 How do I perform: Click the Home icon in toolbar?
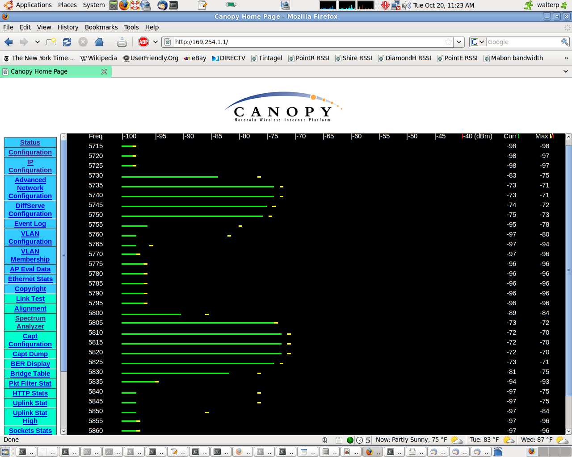[x=99, y=42]
